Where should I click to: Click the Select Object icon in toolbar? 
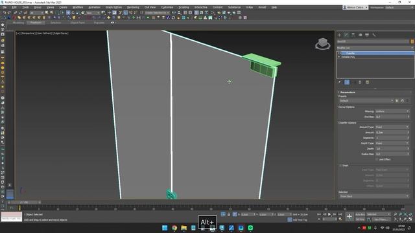(47, 13)
